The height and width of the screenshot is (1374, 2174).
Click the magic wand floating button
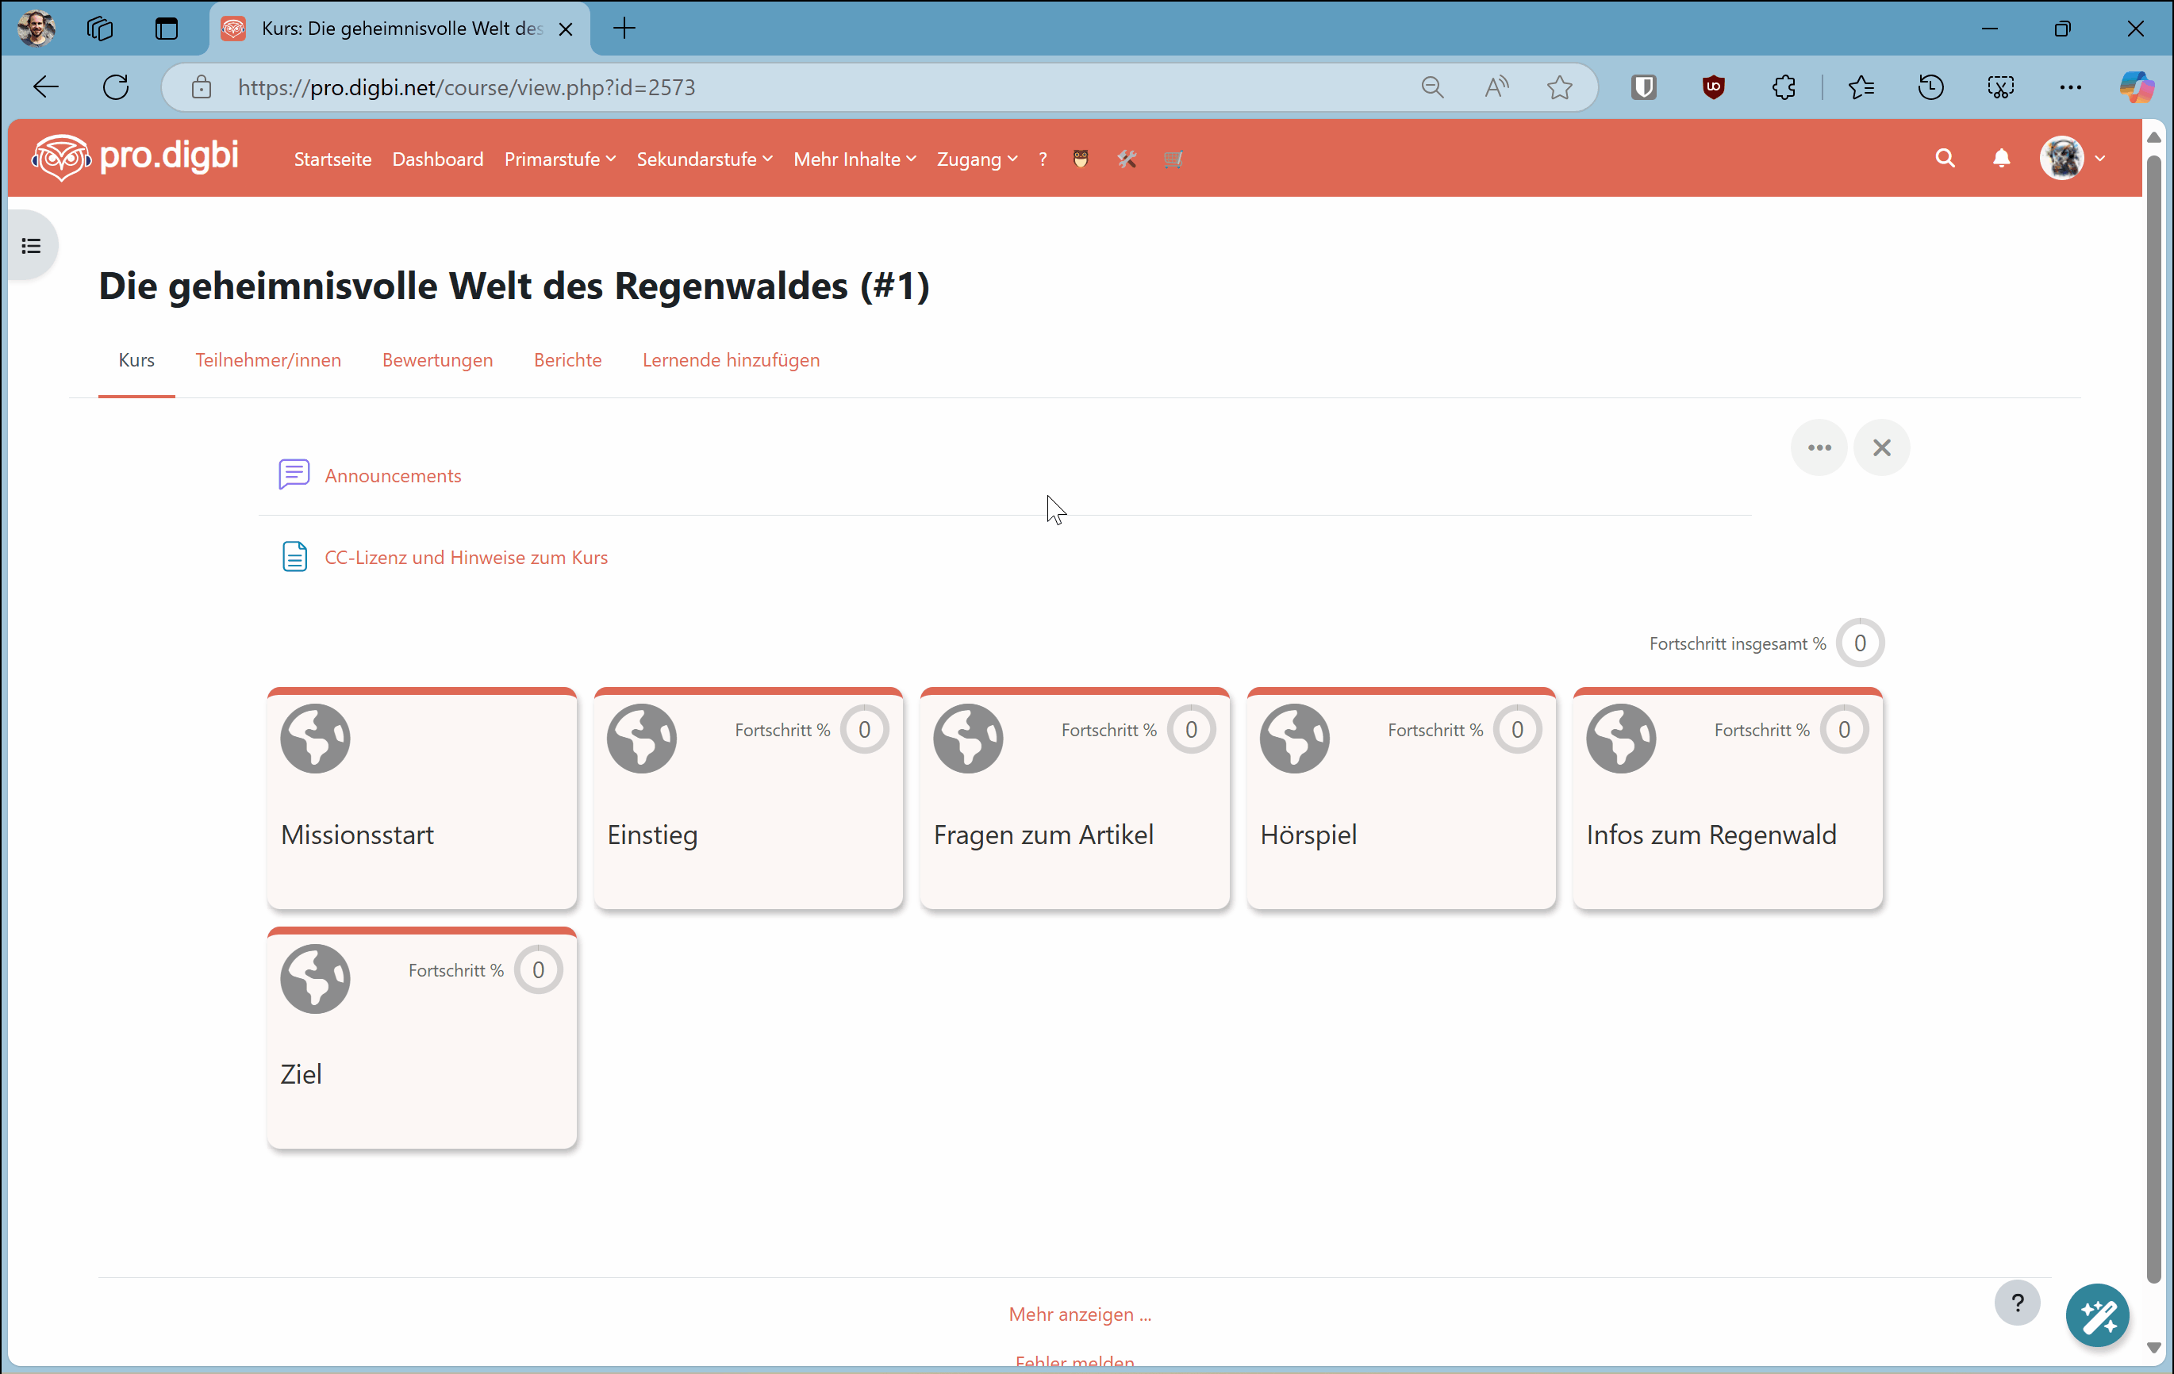coord(2097,1315)
